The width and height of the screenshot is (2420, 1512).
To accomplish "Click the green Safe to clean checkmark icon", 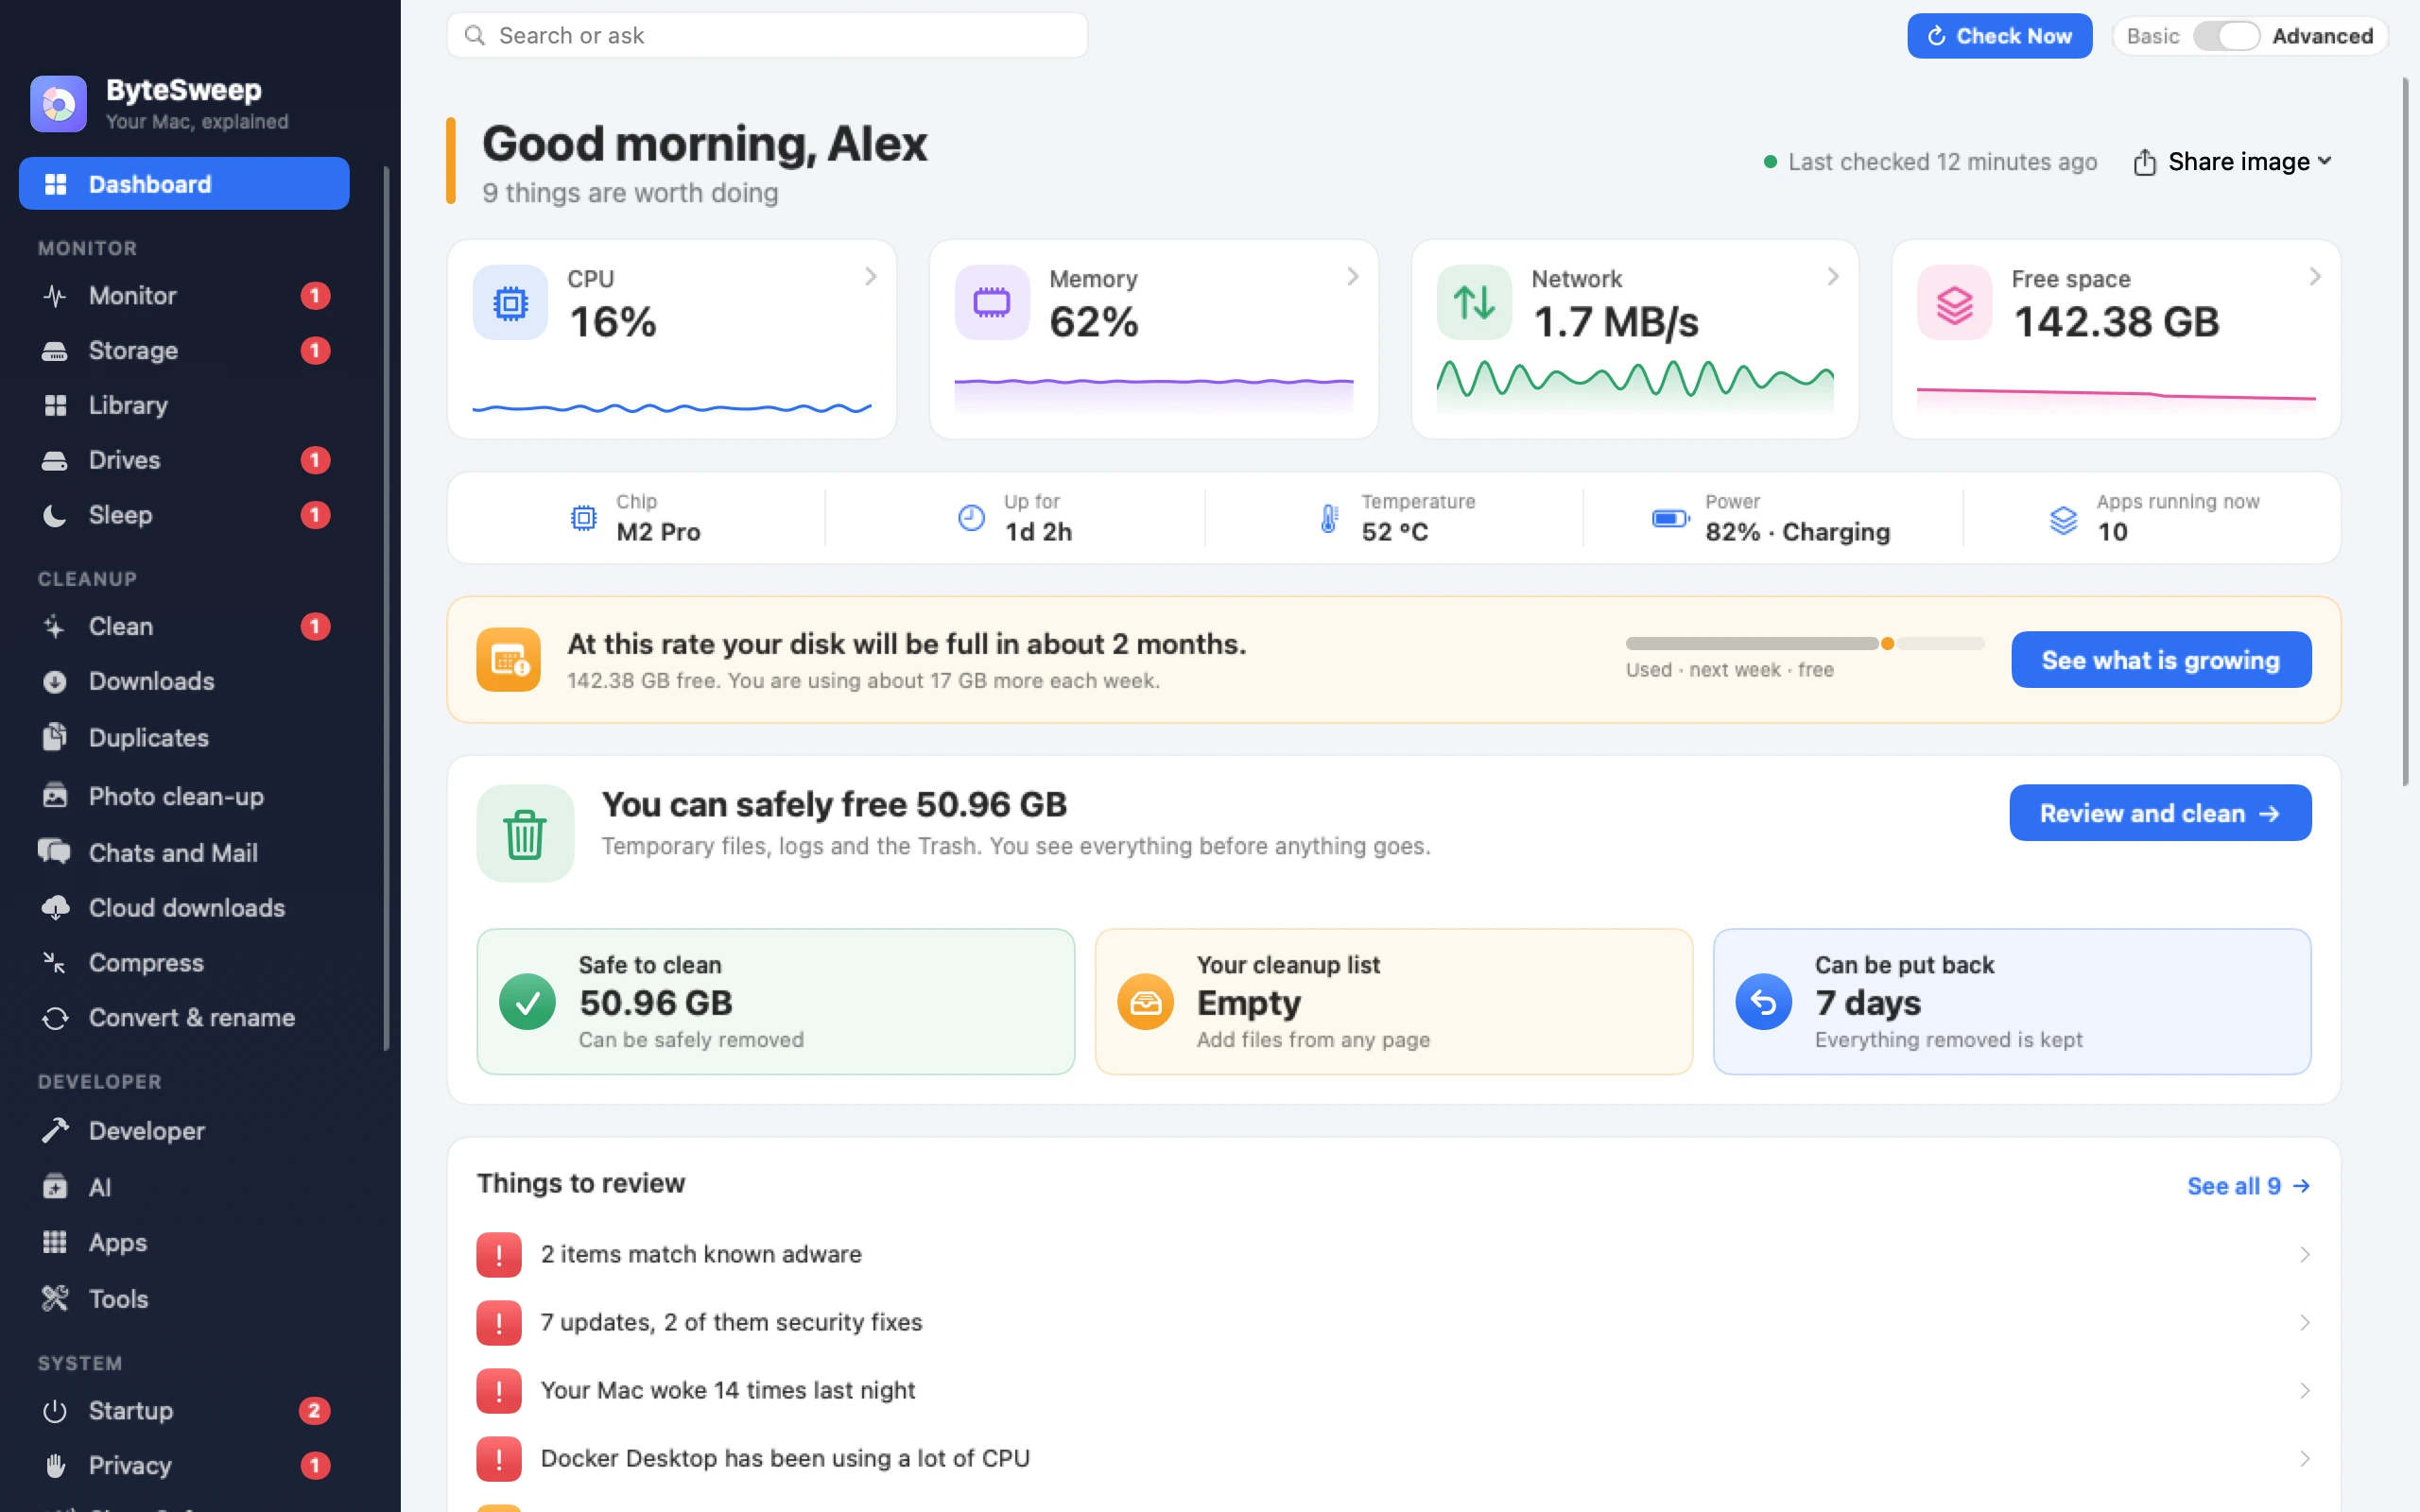I will (x=527, y=1002).
